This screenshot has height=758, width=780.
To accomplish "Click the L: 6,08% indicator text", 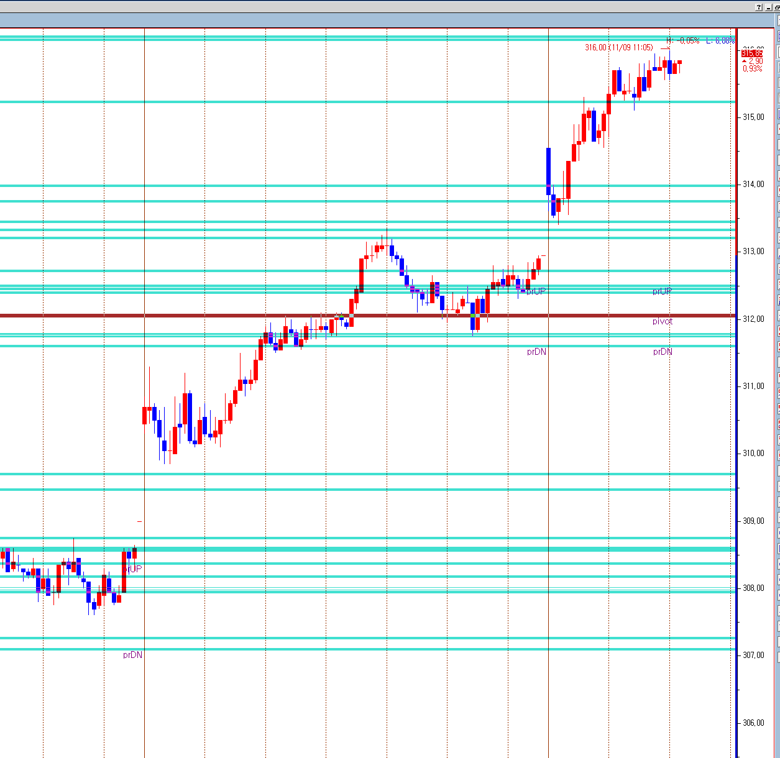I will [x=720, y=40].
